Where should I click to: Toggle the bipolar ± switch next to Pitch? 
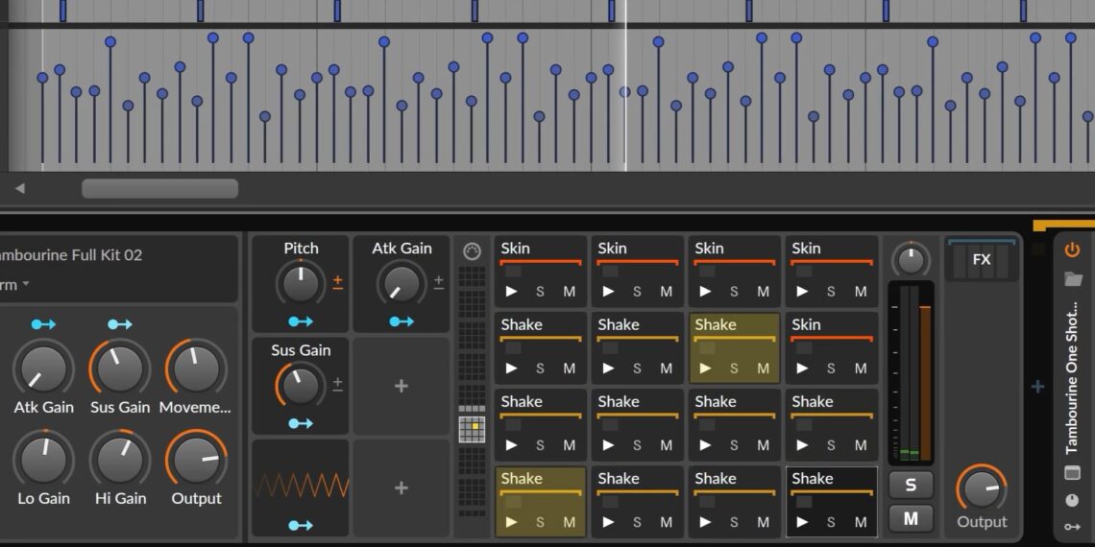[338, 281]
